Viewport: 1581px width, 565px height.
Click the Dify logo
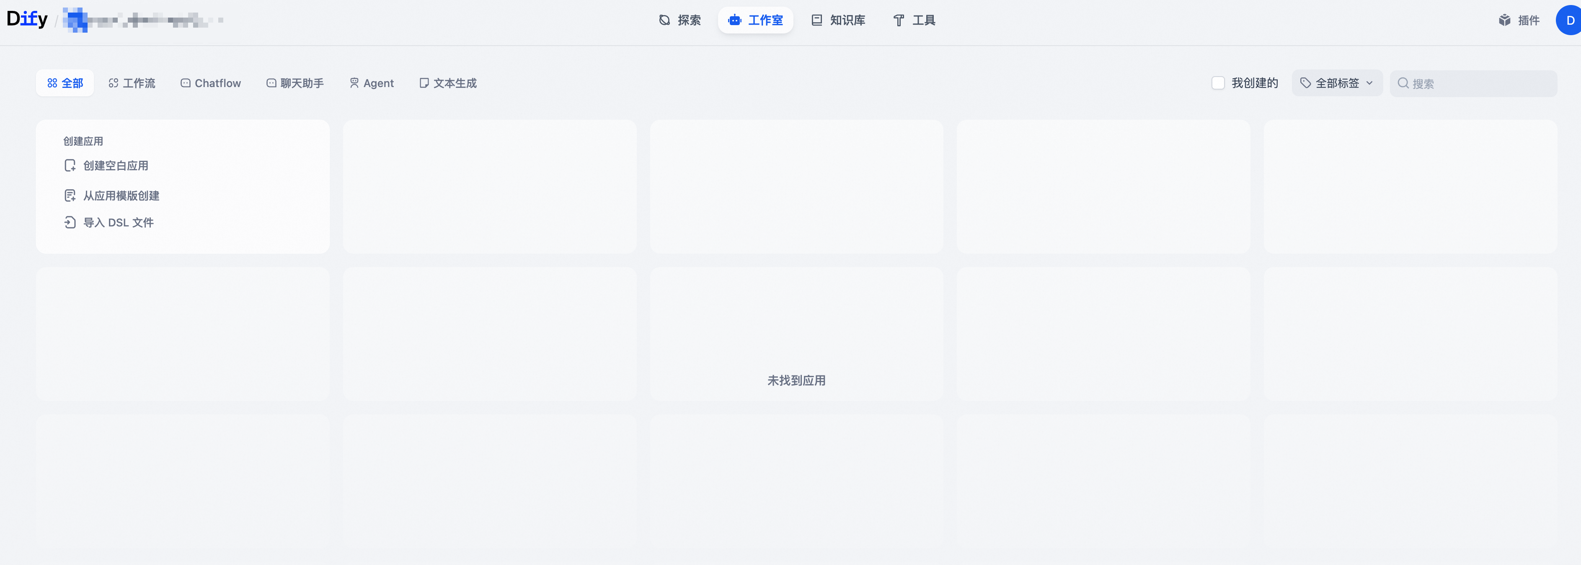tap(27, 19)
